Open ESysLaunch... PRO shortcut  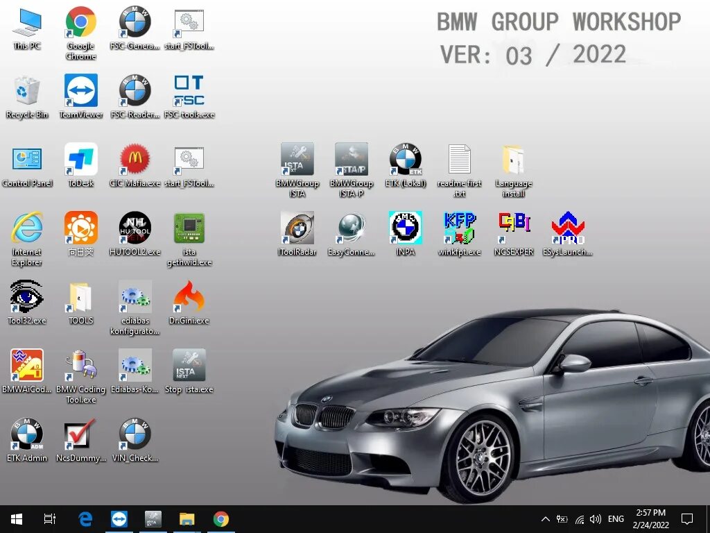[568, 234]
